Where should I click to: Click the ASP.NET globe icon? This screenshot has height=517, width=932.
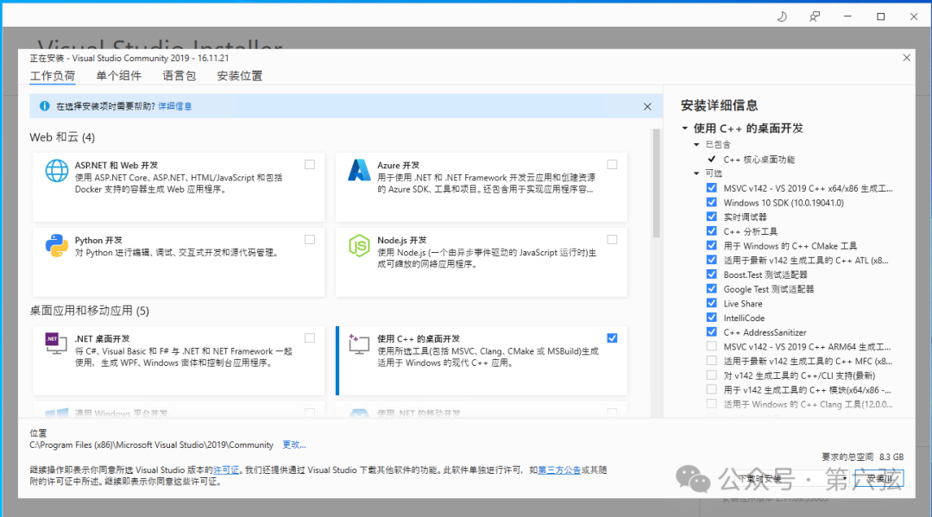point(56,171)
